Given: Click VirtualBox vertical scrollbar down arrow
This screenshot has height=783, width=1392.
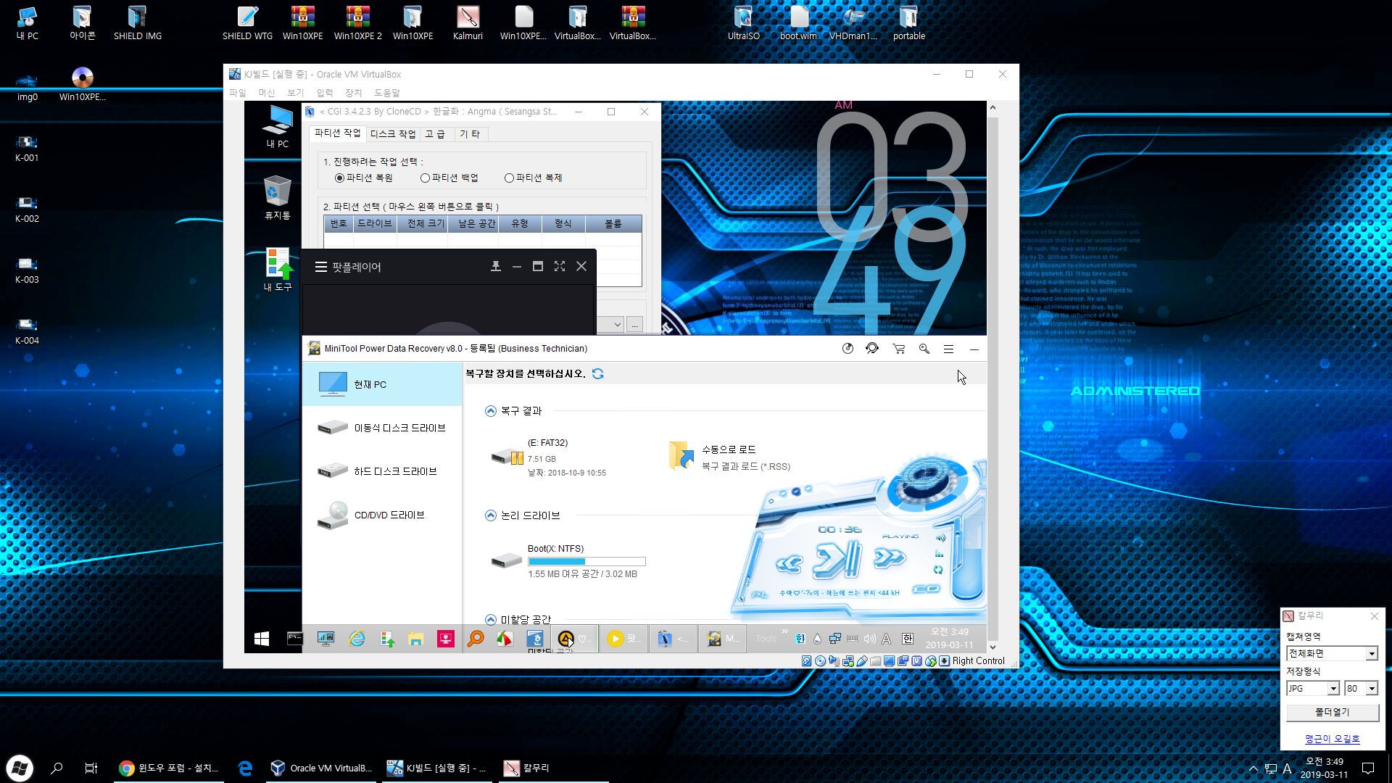Looking at the screenshot, I should click(993, 647).
